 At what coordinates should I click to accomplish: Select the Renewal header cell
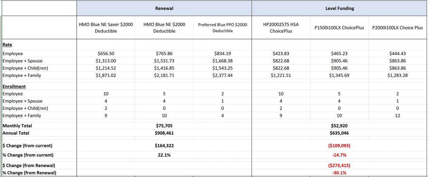[x=164, y=8]
